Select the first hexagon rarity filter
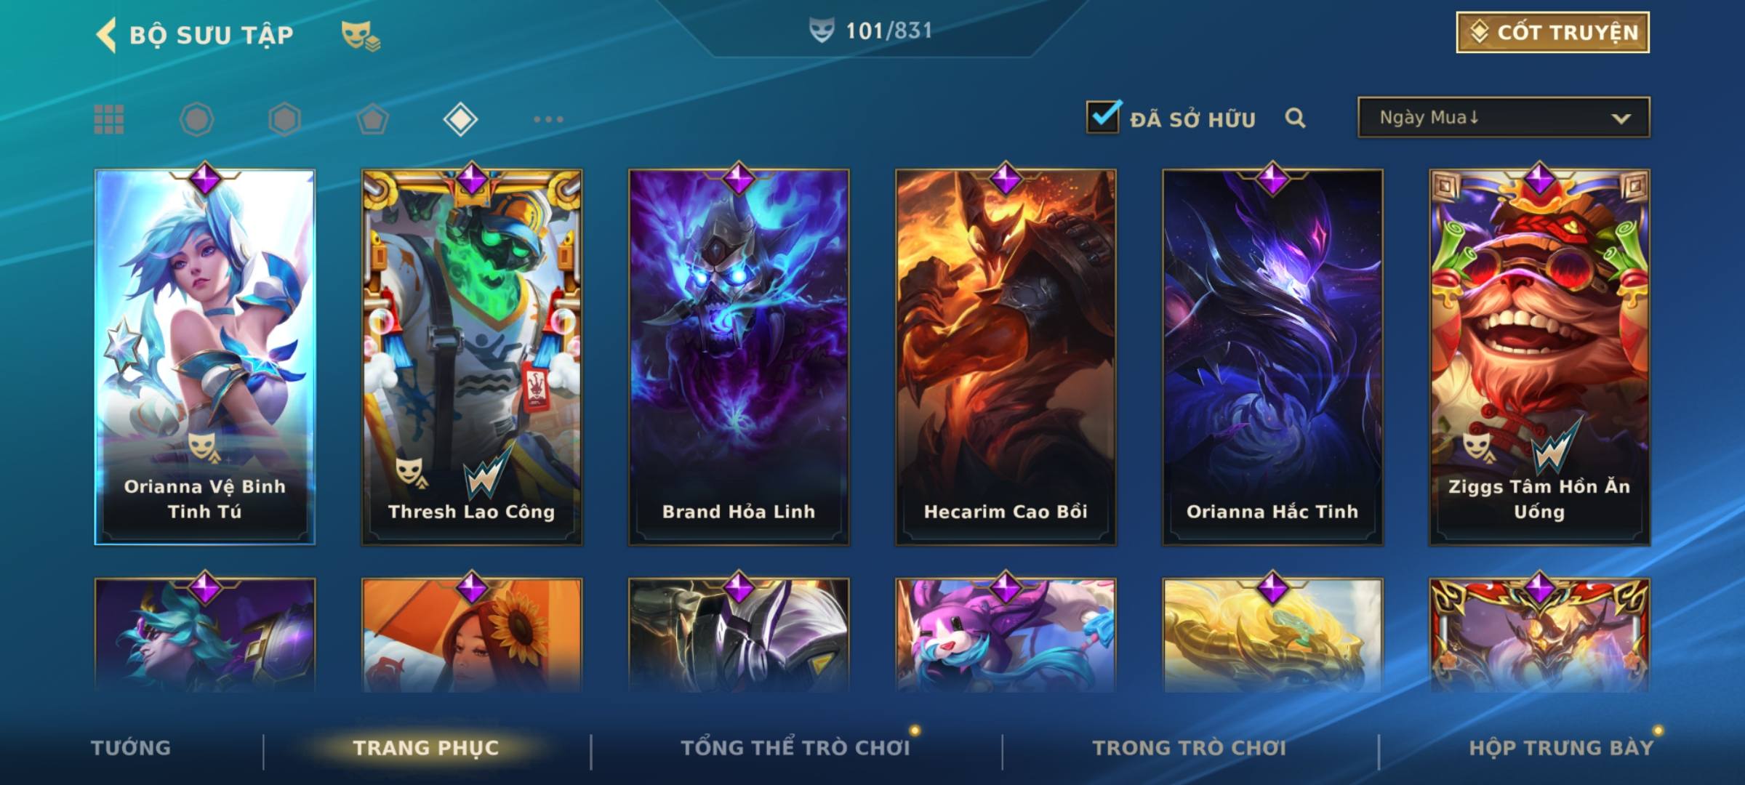1745x785 pixels. (196, 119)
